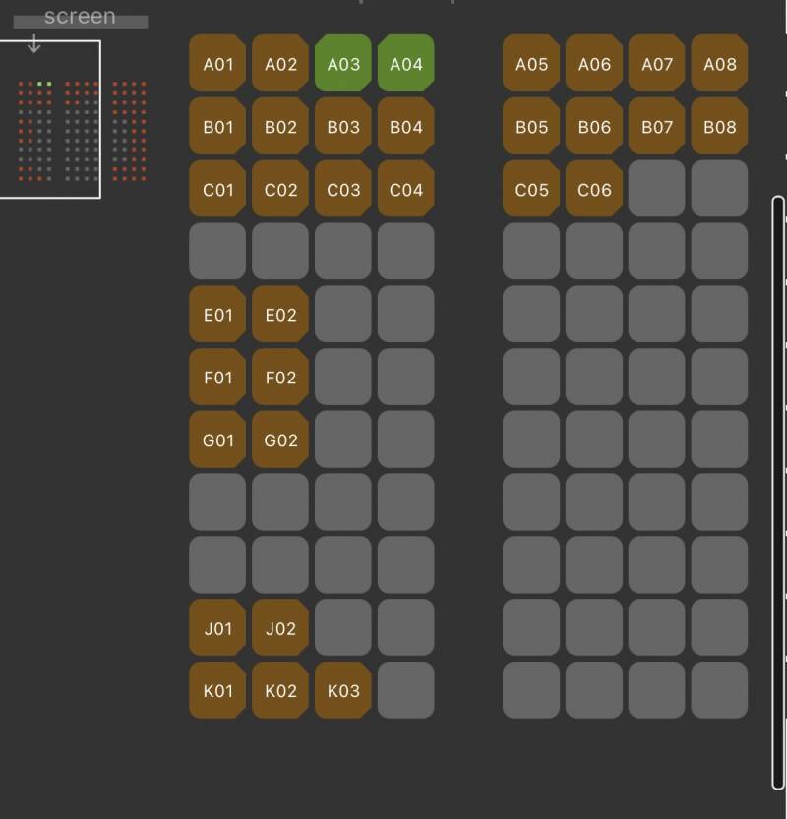Click the vertical scrollbar beside the seats
This screenshot has height=819, width=787.
tap(778, 493)
